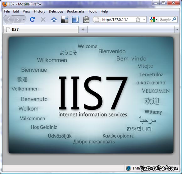Open the Delicious sidebar bookmark icon

[x=75, y=19]
